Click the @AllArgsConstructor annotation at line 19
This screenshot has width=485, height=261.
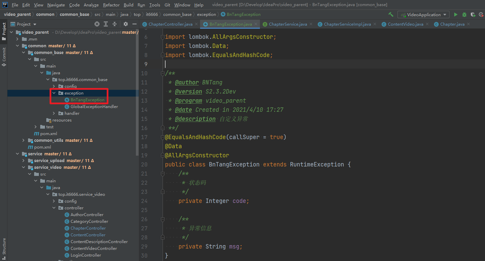pyautogui.click(x=197, y=155)
